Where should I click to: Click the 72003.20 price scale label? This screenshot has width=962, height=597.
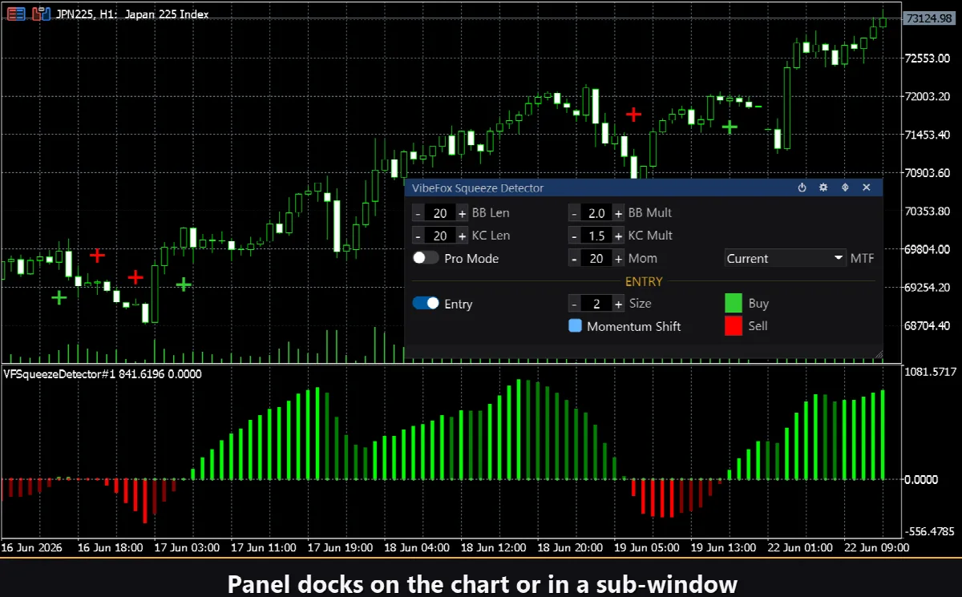[927, 96]
